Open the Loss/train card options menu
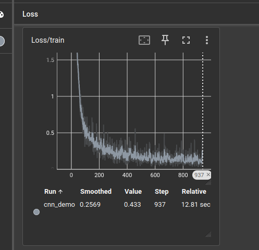 [x=207, y=40]
